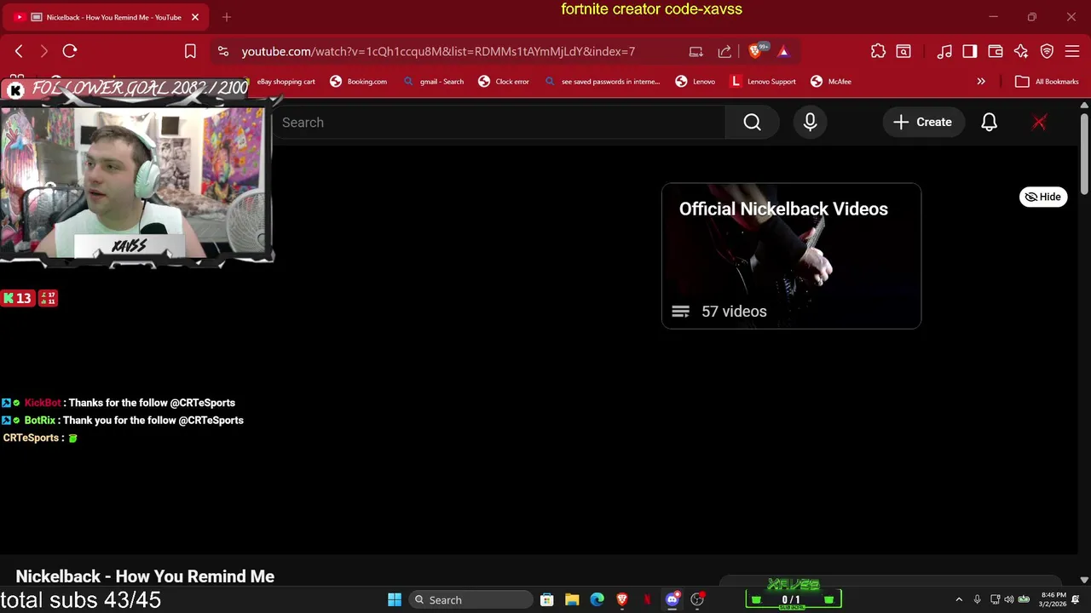Open see saved passwords bookmark
This screenshot has height=613, width=1091.
tap(603, 82)
